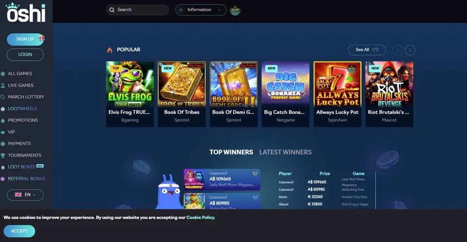
Task: Switch to the Latest Winners tab
Action: (x=285, y=152)
